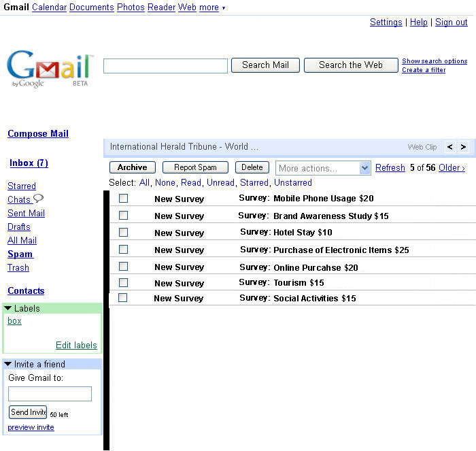Check the Social Activities $15 email
Screen dimensions: 476x451
coord(122,298)
